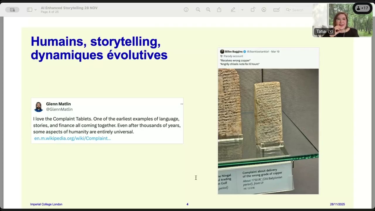The width and height of the screenshot is (375, 211).
Task: Click Glenn Matlin's profile avatar
Action: click(38, 107)
